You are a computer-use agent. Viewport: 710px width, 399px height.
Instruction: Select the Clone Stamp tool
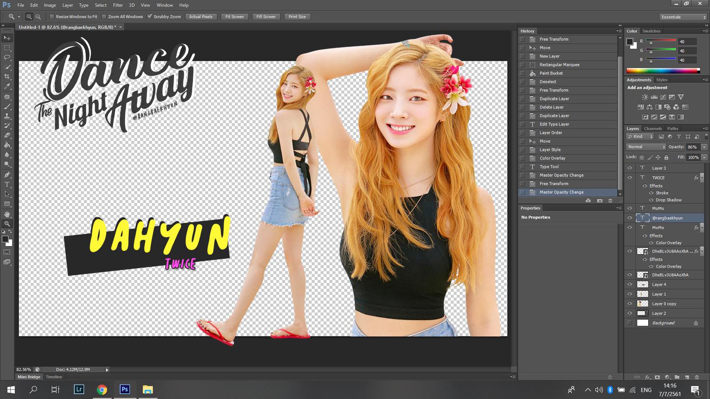click(x=7, y=116)
